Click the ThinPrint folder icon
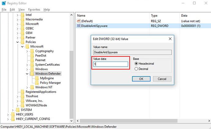 (x=23, y=96)
